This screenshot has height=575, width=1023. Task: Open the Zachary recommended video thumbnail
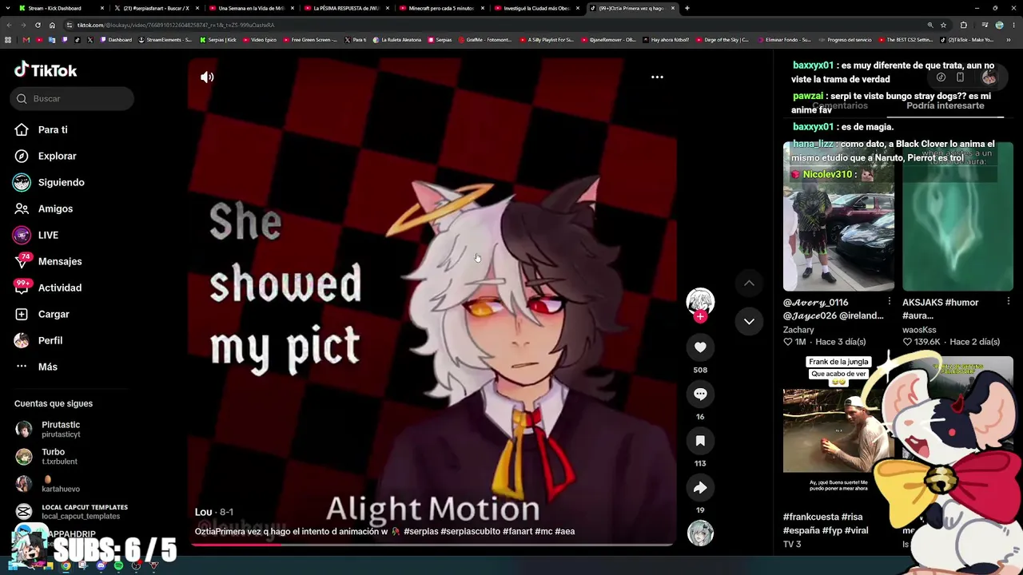pos(838,216)
